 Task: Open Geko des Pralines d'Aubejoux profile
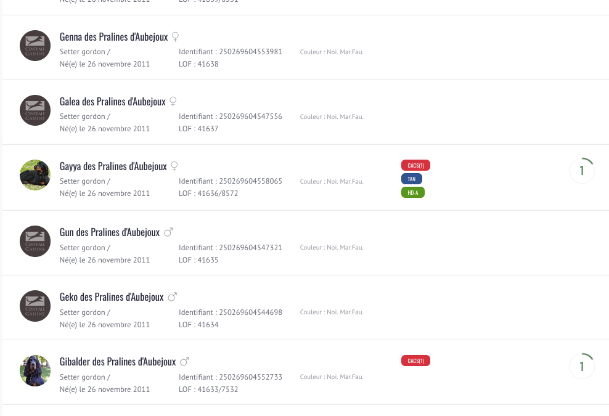(112, 297)
